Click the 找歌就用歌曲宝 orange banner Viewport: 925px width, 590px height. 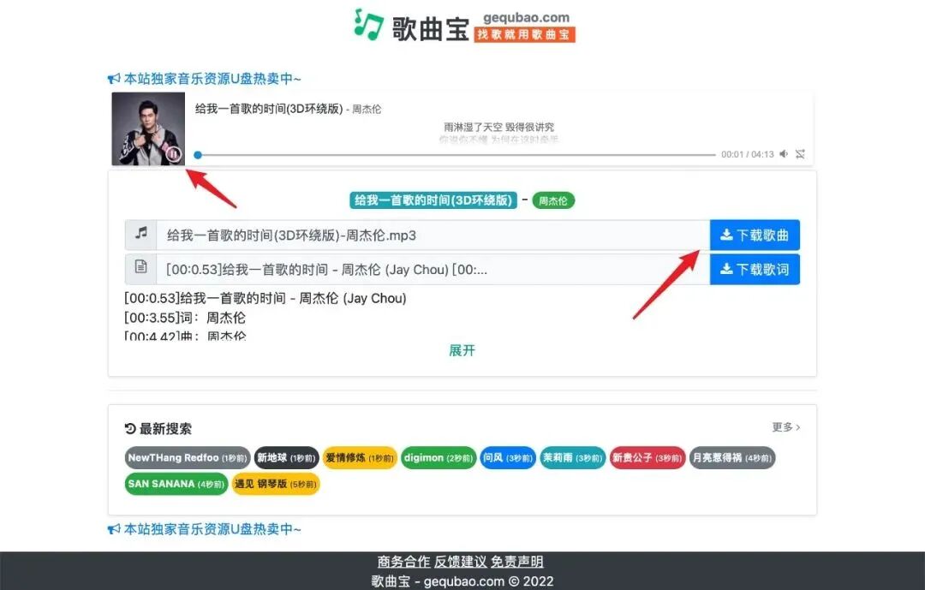coord(524,35)
